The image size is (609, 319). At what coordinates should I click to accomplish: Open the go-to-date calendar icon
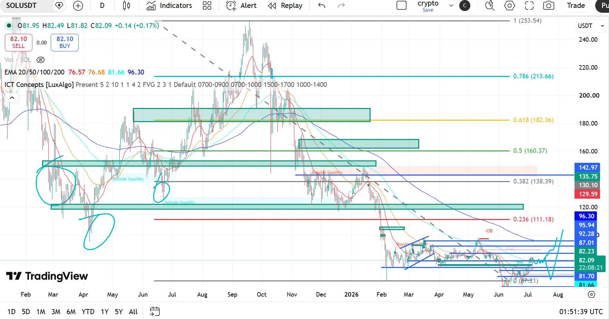(x=155, y=312)
